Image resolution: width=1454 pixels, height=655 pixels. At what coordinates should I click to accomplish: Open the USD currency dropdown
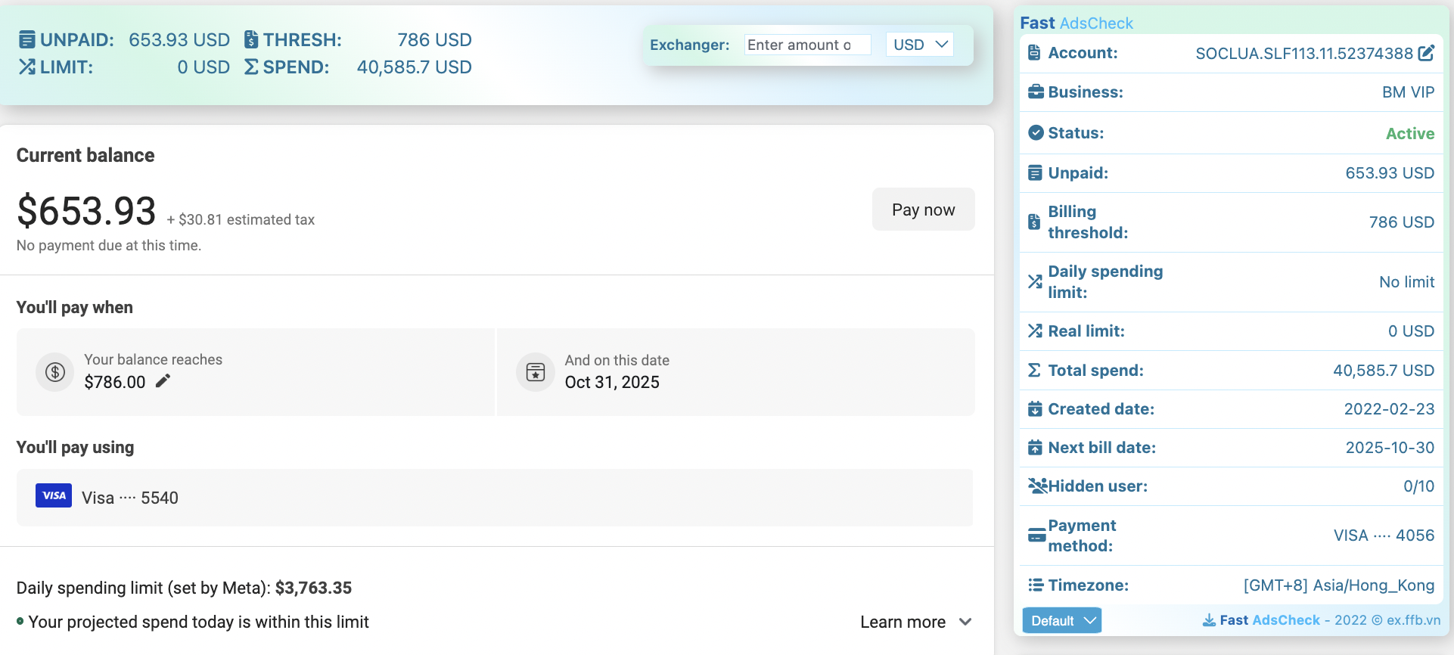click(x=920, y=45)
